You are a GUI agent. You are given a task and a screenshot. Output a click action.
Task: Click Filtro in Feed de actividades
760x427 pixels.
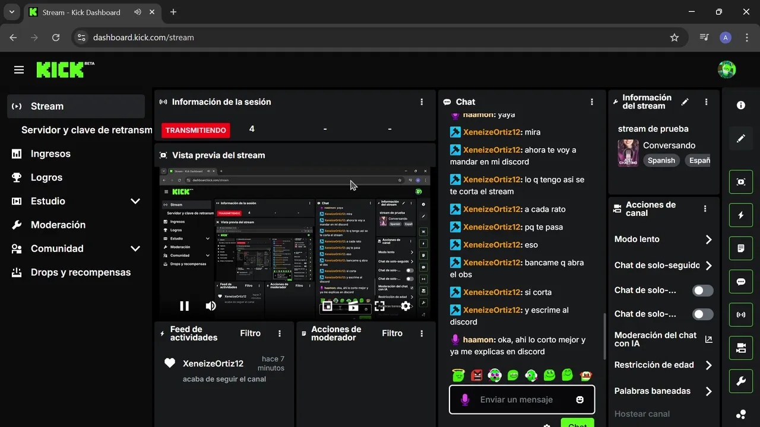tap(251, 333)
